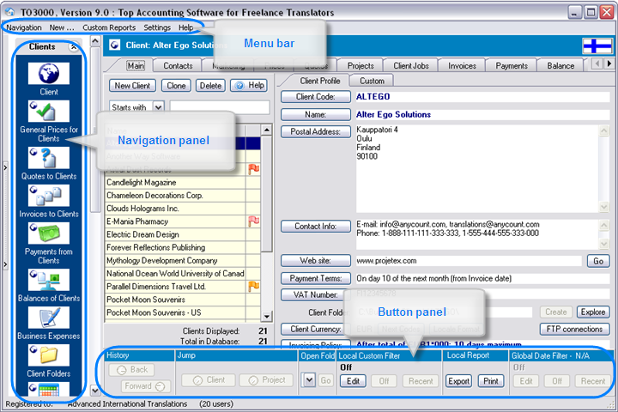Click the Name field Alter Ego Solutions
Screen dimensions: 618x412
point(482,115)
